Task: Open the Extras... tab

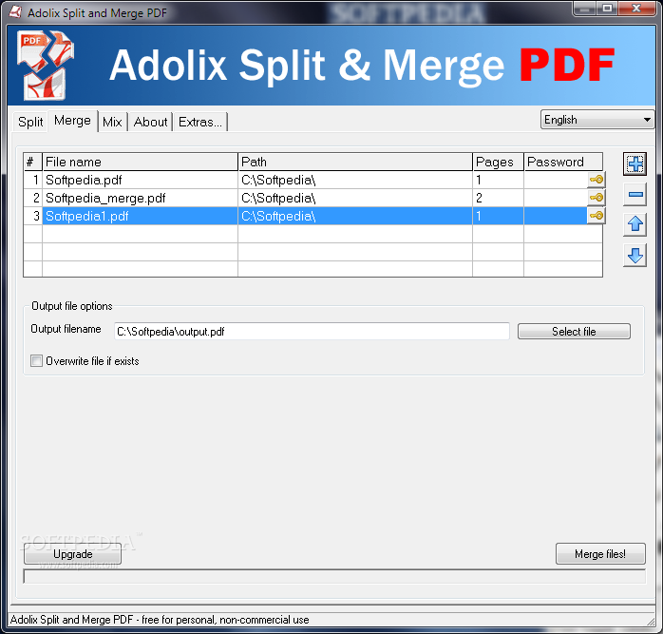Action: [x=200, y=122]
